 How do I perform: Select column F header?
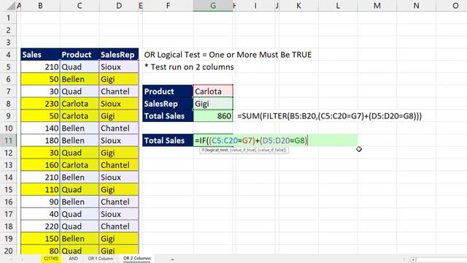[168, 6]
